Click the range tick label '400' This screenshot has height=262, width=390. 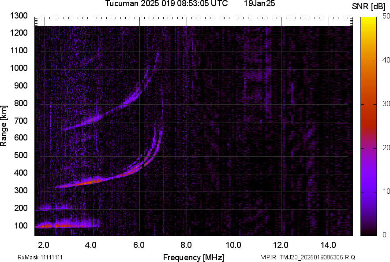(21, 173)
